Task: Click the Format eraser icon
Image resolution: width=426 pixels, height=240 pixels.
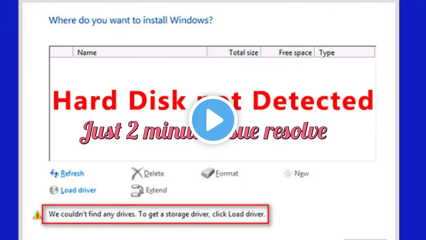Action: point(208,173)
